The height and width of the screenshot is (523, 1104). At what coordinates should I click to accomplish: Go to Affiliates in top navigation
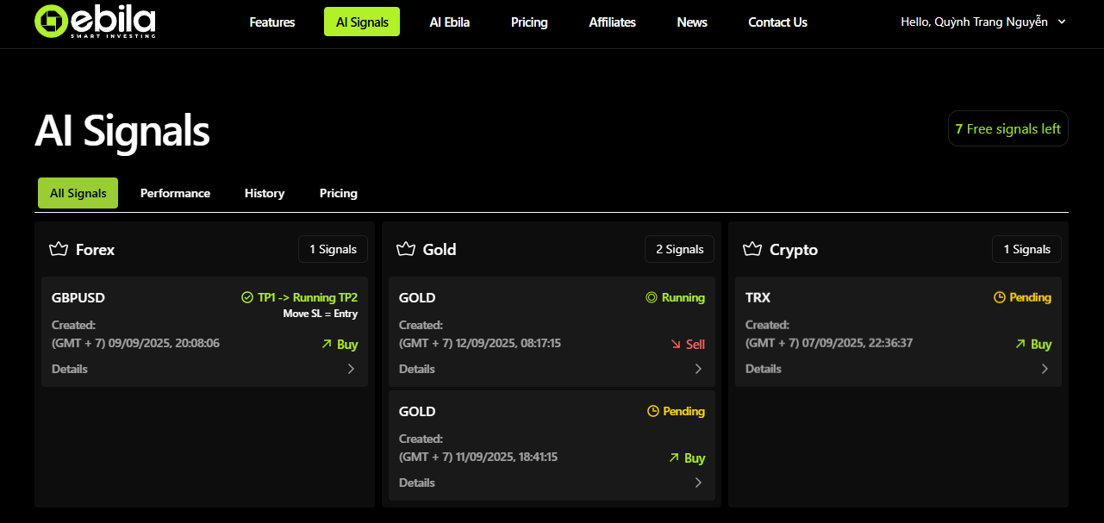click(612, 22)
